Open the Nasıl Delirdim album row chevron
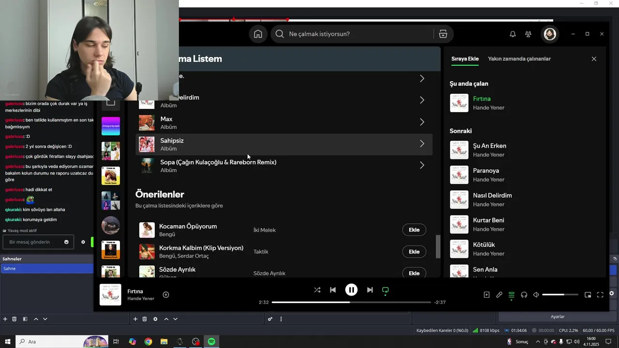619x348 pixels. click(x=422, y=100)
